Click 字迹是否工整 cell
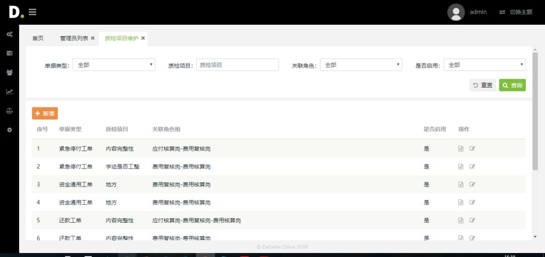Screen dimensions: 545x257 pos(123,167)
